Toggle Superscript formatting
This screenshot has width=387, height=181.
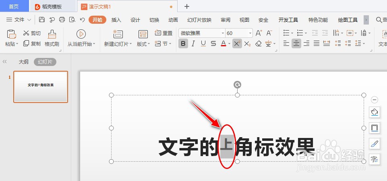click(237, 44)
